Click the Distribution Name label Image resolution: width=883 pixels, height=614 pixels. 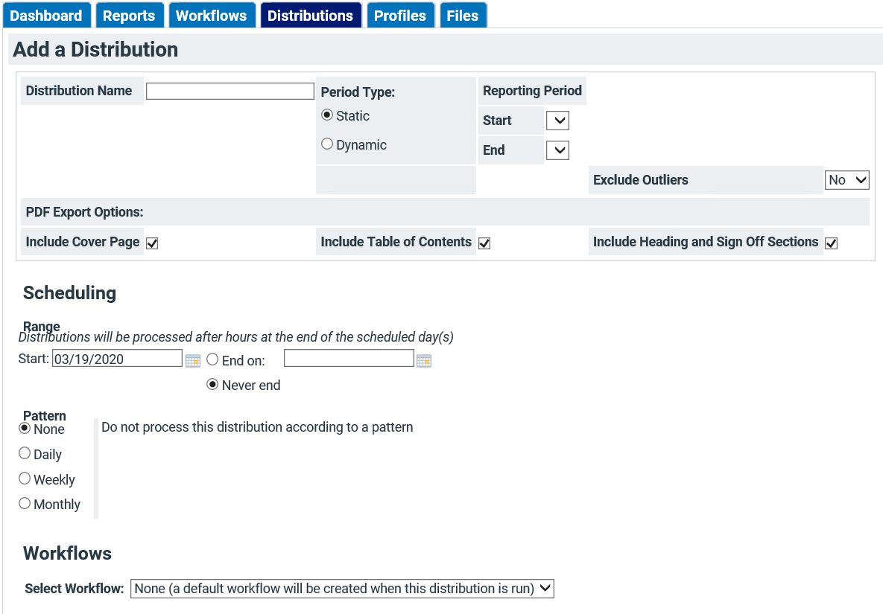79,91
